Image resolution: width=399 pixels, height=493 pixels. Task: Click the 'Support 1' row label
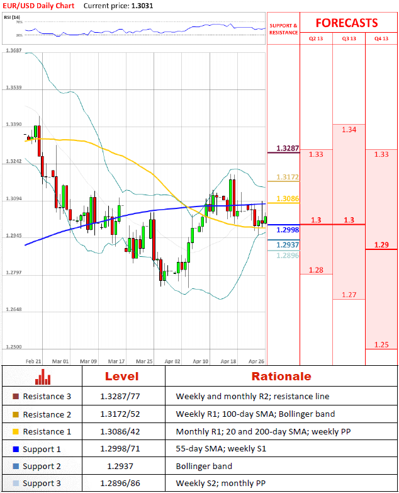42,450
